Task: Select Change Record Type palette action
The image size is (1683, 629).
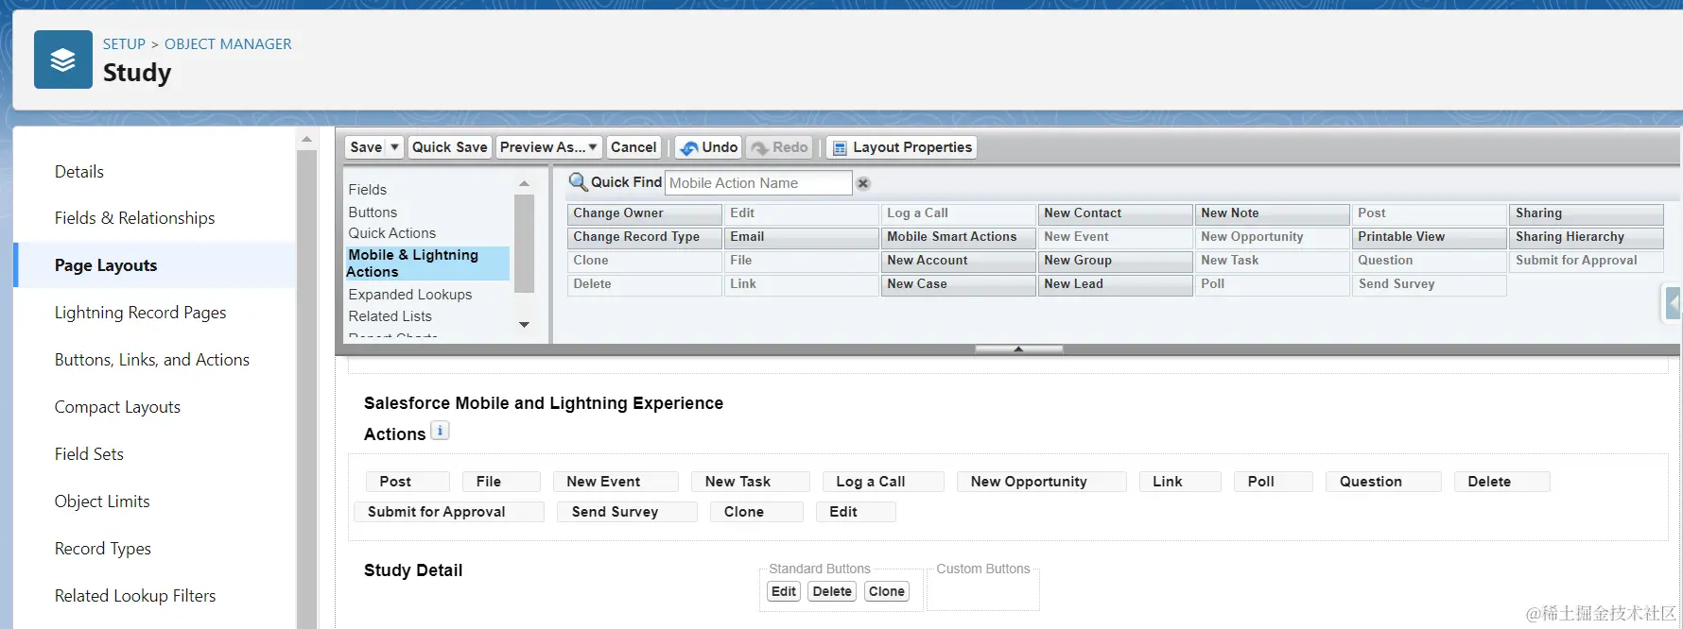Action: click(645, 237)
